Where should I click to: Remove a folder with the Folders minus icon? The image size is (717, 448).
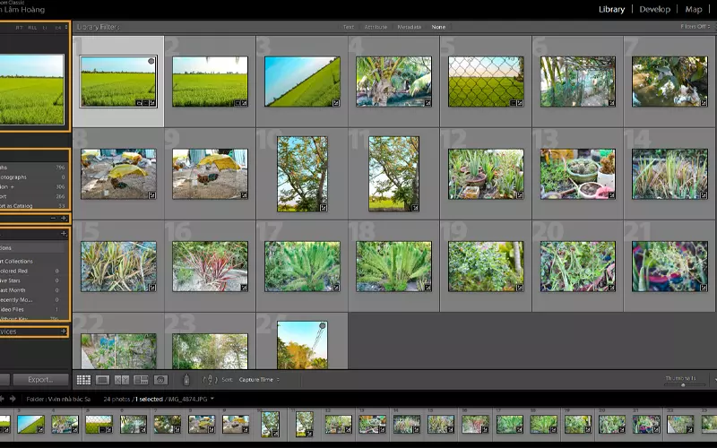(x=53, y=219)
